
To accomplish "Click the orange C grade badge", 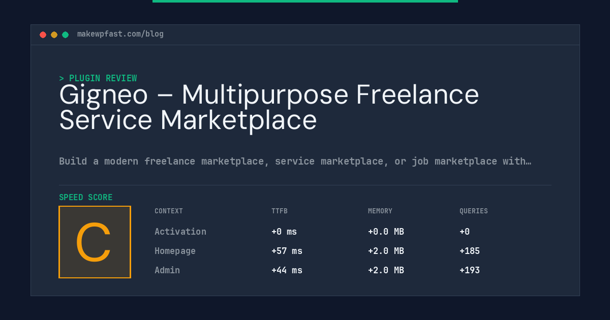I will 95,242.
